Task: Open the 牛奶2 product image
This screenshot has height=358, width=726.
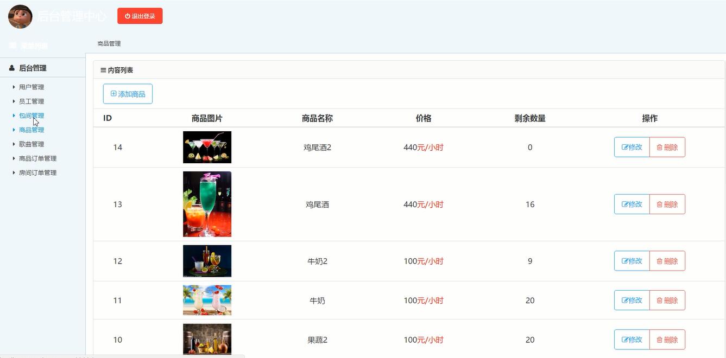Action: (x=207, y=261)
